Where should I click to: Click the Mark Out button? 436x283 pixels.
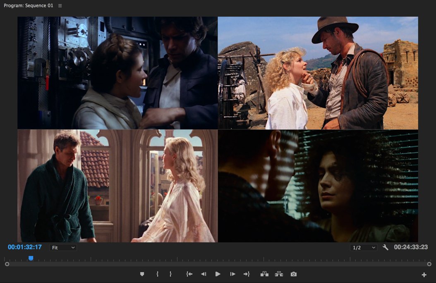click(170, 274)
